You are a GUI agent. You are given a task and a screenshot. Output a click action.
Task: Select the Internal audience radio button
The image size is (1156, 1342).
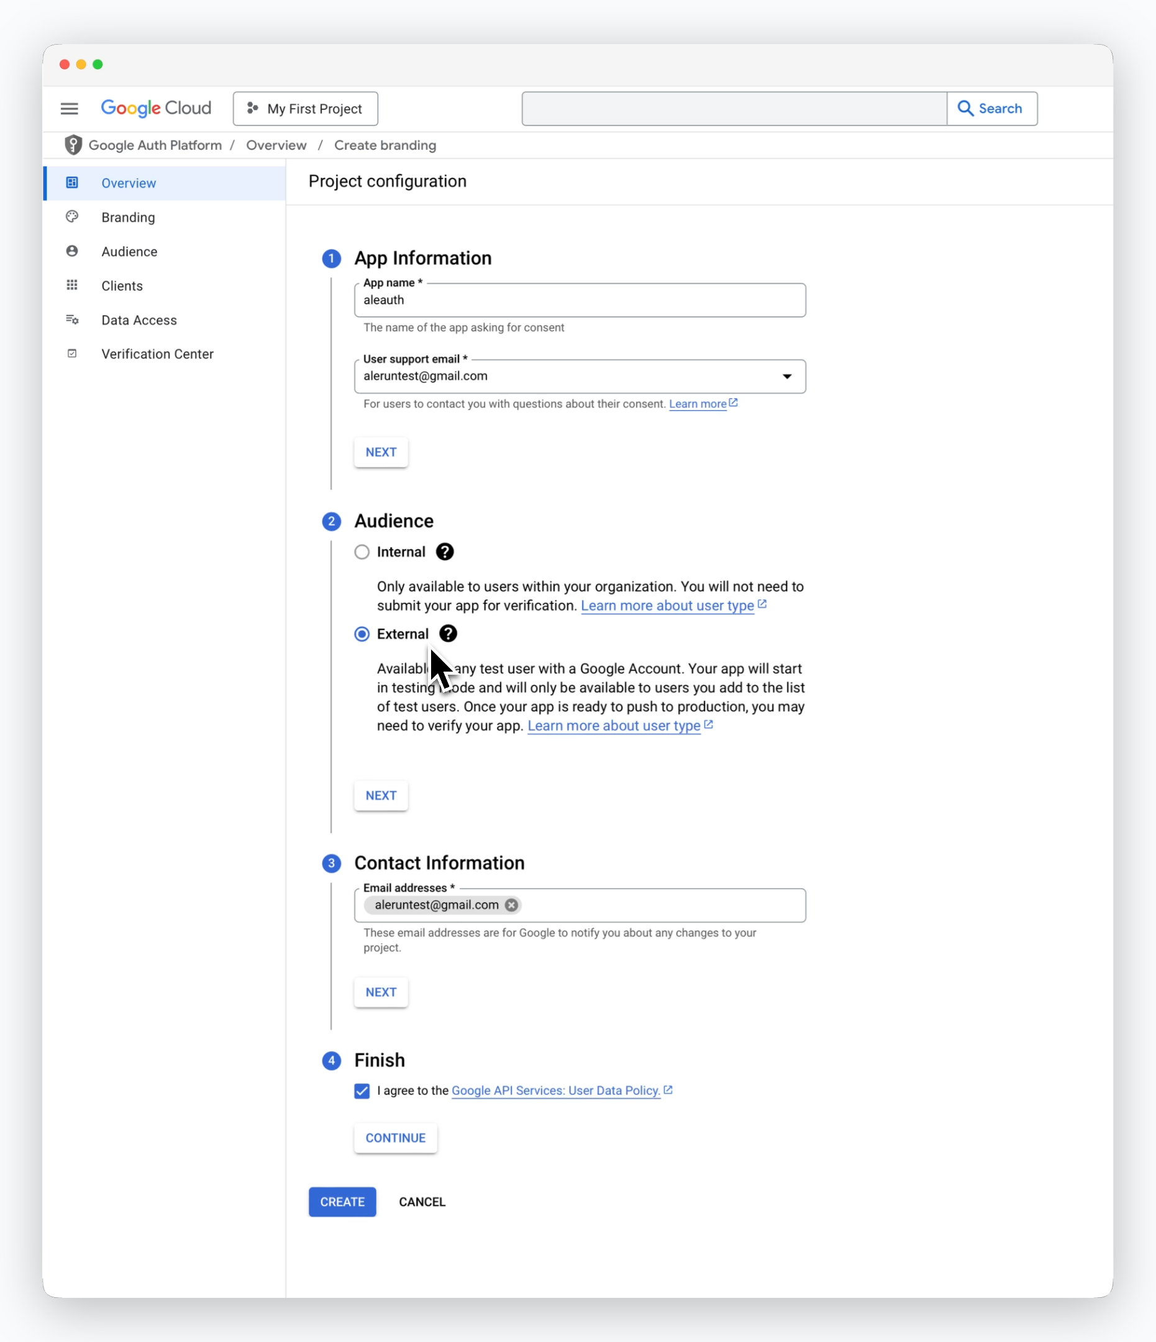(x=362, y=552)
